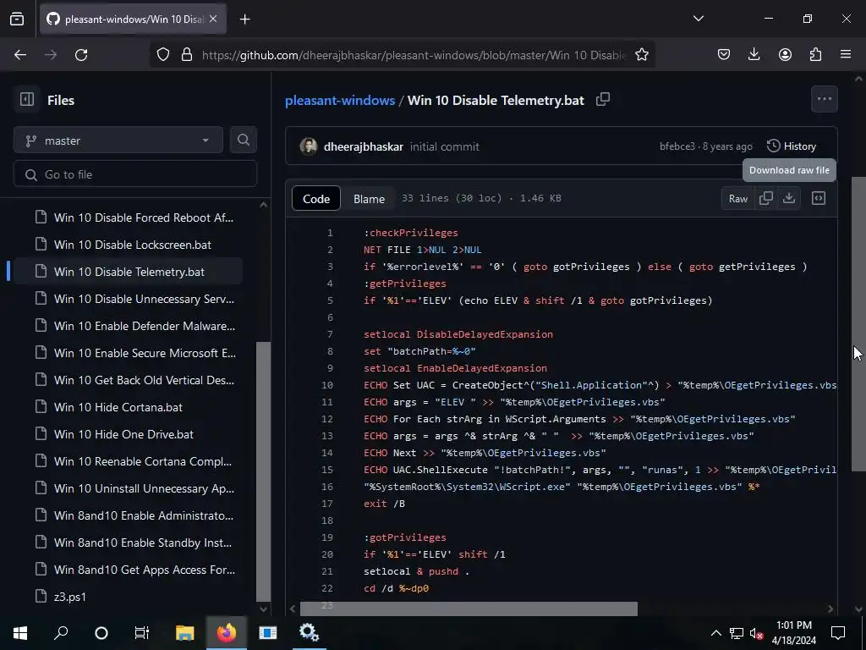Bookmark this page with the star icon
The image size is (866, 650).
pyautogui.click(x=641, y=55)
